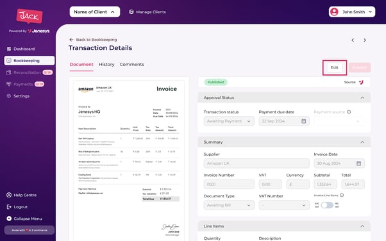Screen dimensions: 386x241
Task: Click the Transaction Details heading
Action: (x=100, y=48)
